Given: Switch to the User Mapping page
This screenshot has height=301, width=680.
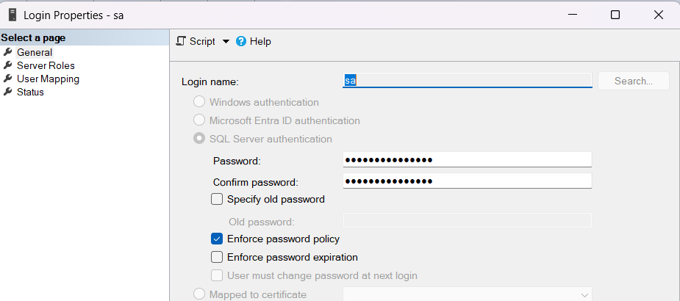Looking at the screenshot, I should [48, 79].
